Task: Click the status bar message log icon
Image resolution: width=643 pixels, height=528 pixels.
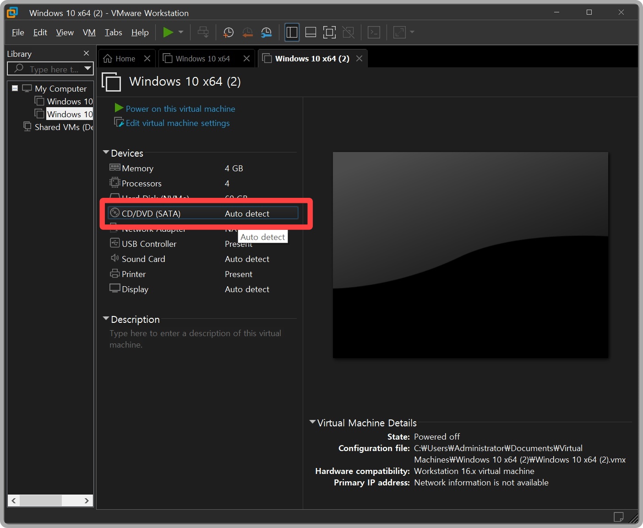Action: [x=618, y=517]
